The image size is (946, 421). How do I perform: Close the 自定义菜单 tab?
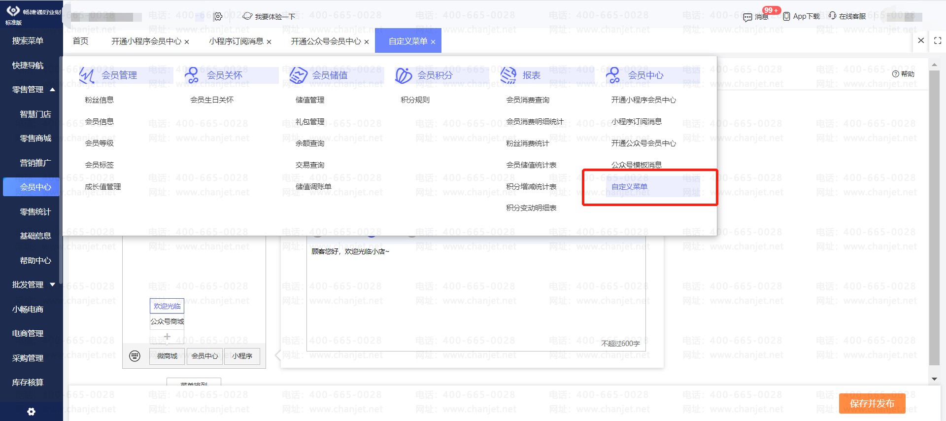pyautogui.click(x=433, y=42)
